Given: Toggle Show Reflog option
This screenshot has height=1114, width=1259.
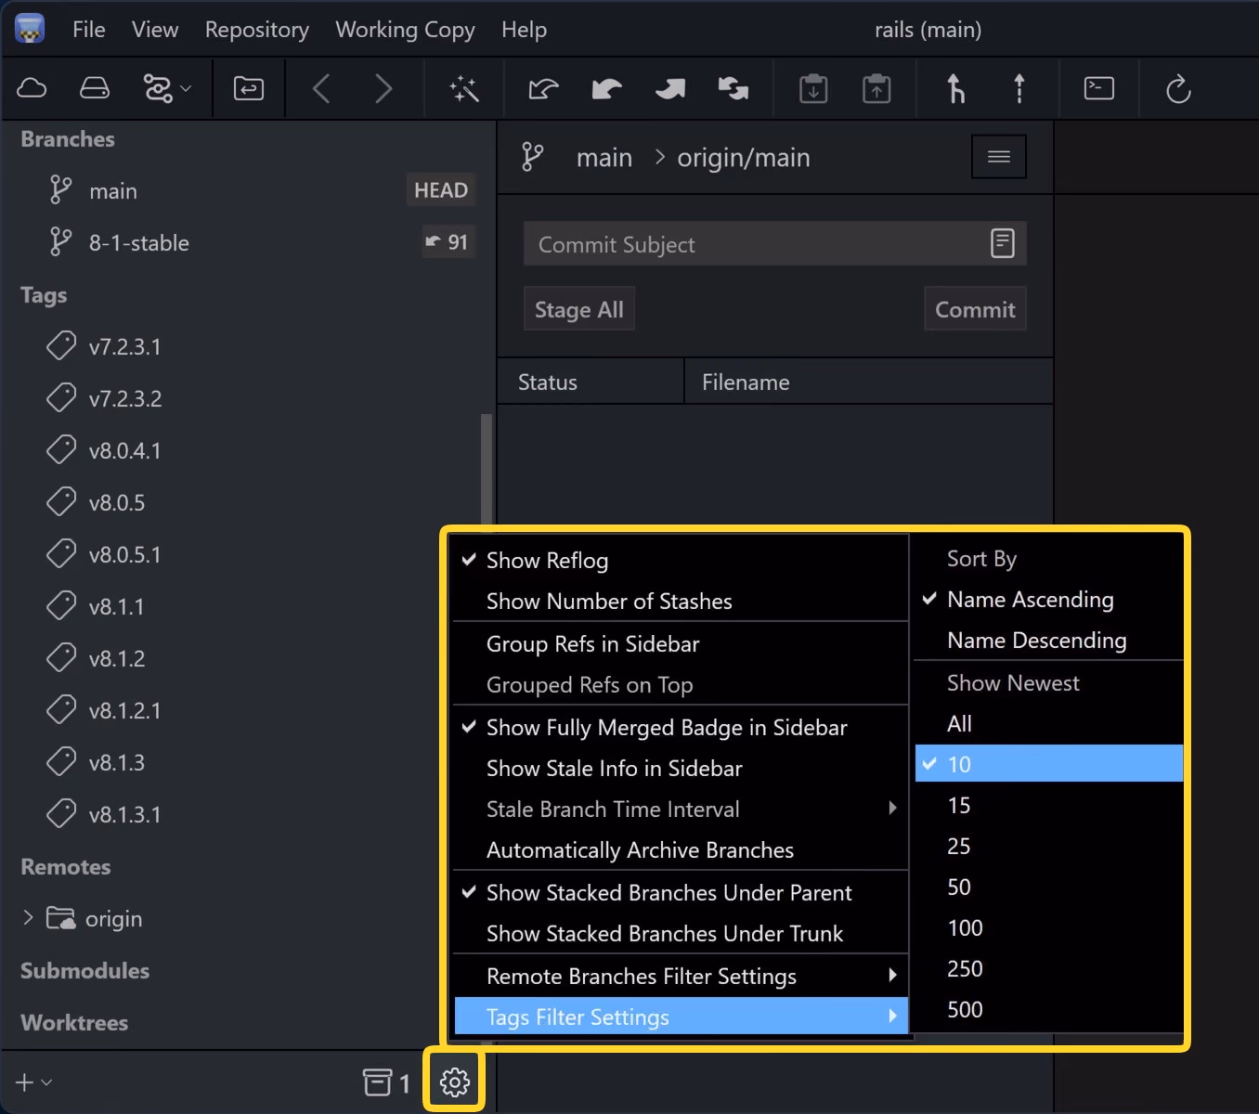Looking at the screenshot, I should click(681, 561).
